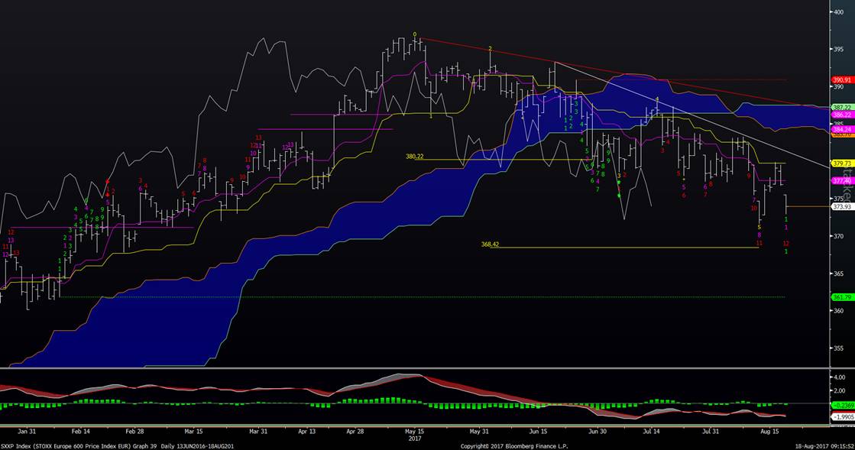Click the green 361.79 price label
Image resolution: width=855 pixels, height=450 pixels.
pos(841,296)
